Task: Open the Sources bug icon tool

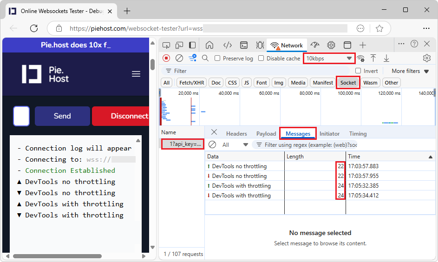Action: (x=260, y=45)
